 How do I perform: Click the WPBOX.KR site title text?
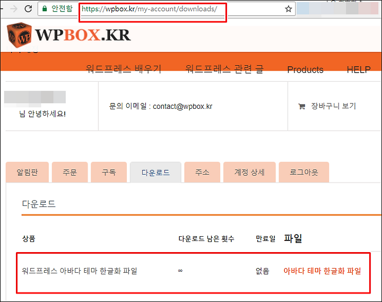[83, 35]
